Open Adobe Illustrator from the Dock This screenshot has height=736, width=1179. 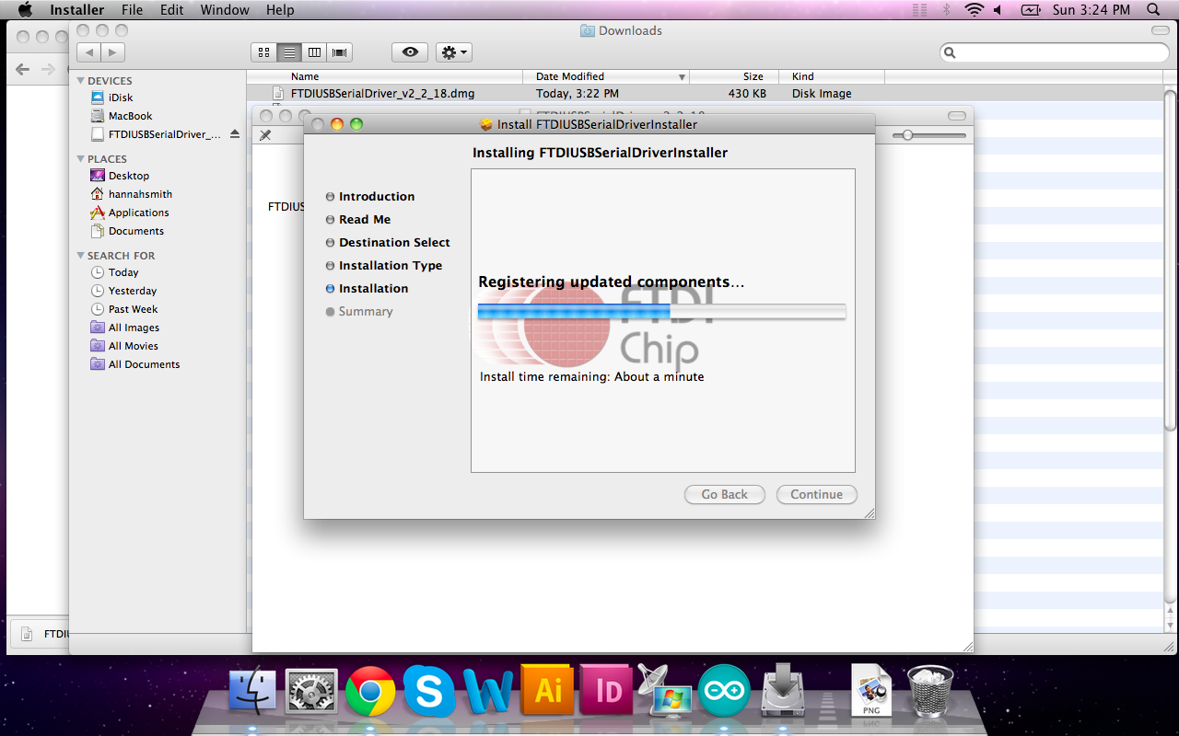coord(547,691)
